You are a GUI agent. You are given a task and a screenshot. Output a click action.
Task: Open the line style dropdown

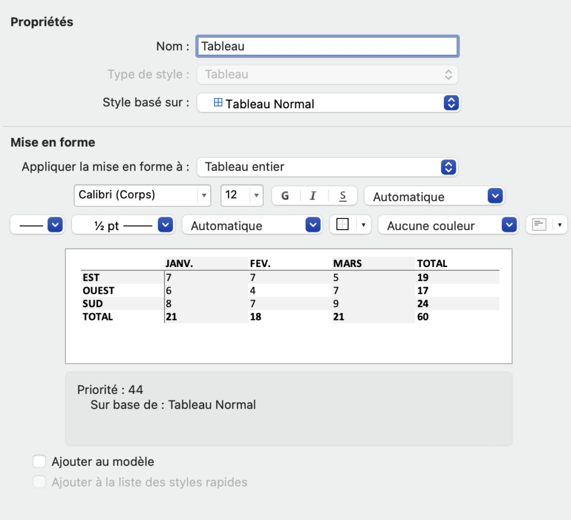[x=37, y=225]
